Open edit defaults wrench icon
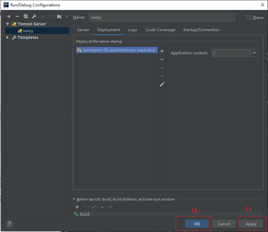This screenshot has height=232, width=268. (x=34, y=16)
